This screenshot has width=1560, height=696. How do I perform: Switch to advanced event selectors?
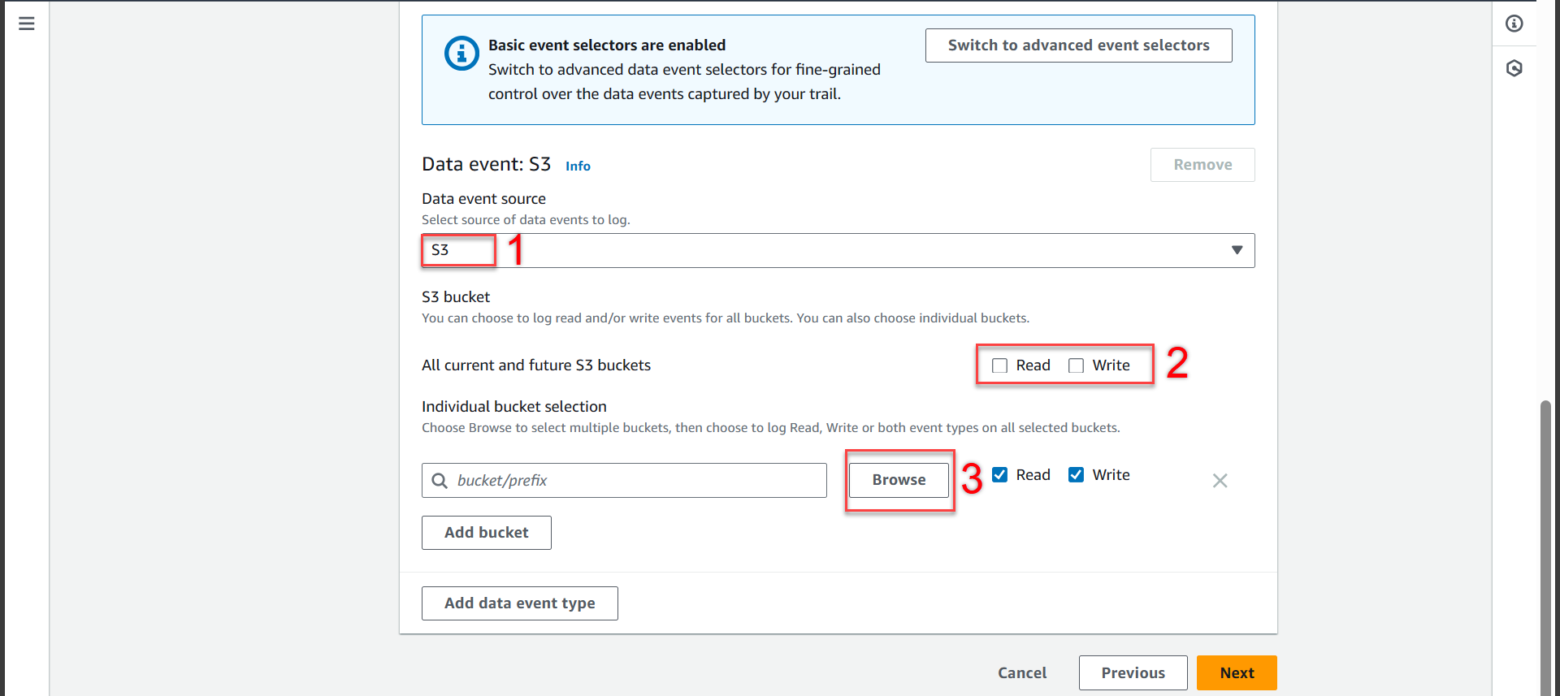point(1078,45)
